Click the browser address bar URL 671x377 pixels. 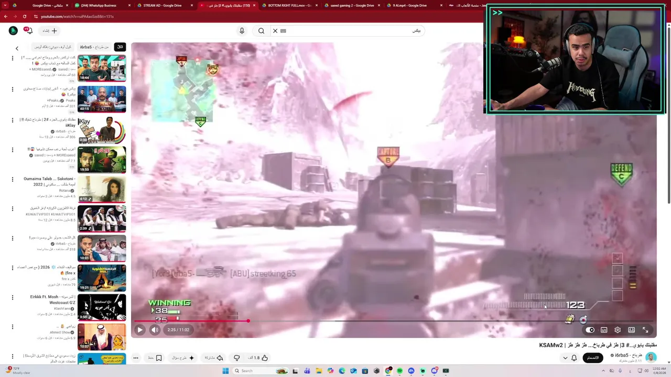(x=77, y=16)
